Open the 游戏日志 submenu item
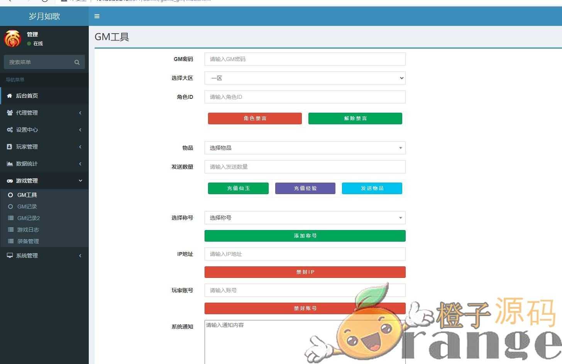Image resolution: width=562 pixels, height=364 pixels. [28, 230]
